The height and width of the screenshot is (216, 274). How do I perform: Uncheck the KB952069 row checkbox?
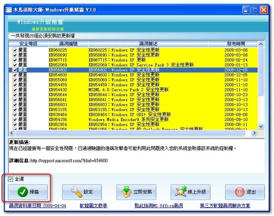(15, 65)
